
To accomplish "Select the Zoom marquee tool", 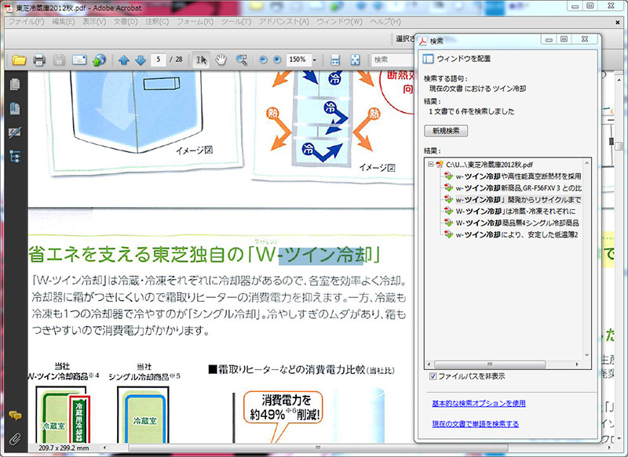I will pos(240,59).
